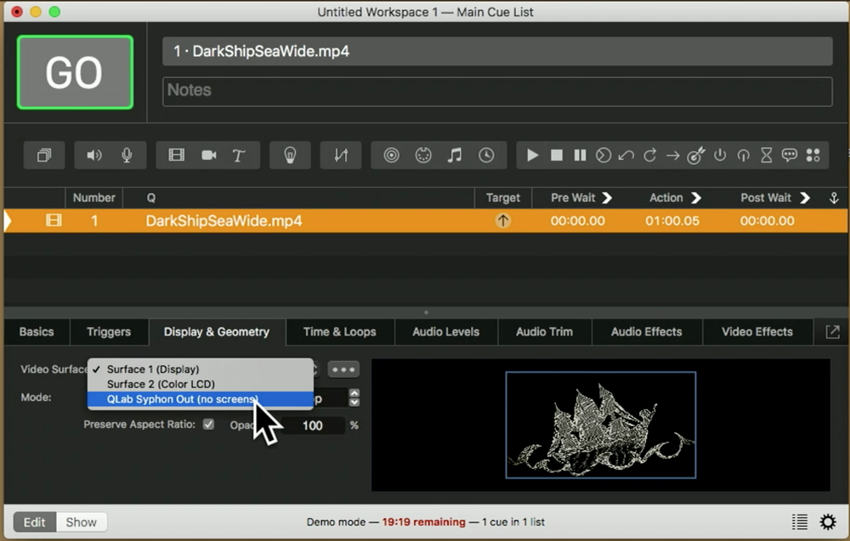
Task: Add a Fade cue from the toolbar
Action: point(341,155)
